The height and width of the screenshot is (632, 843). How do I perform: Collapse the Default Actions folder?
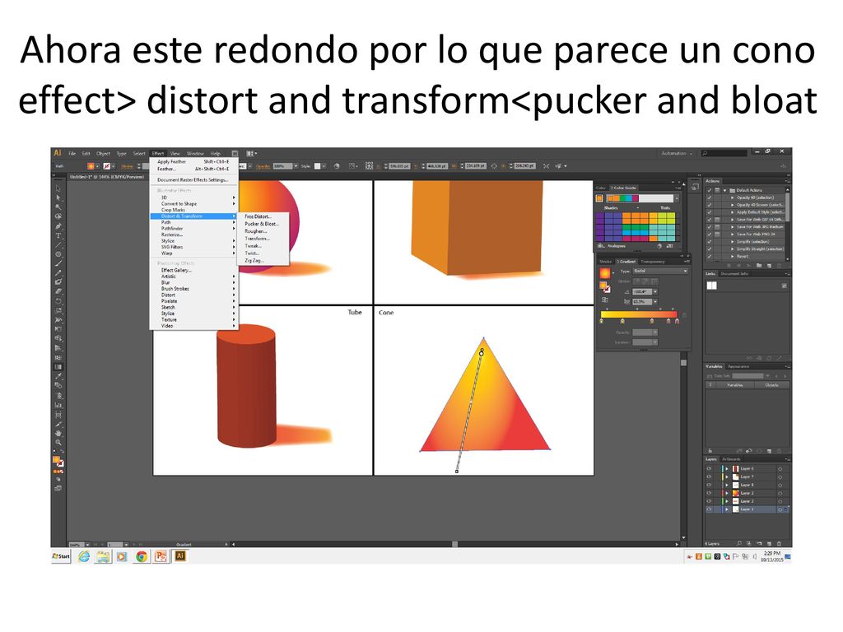(x=724, y=190)
